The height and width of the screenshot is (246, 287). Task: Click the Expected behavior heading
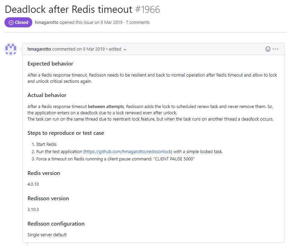click(50, 64)
